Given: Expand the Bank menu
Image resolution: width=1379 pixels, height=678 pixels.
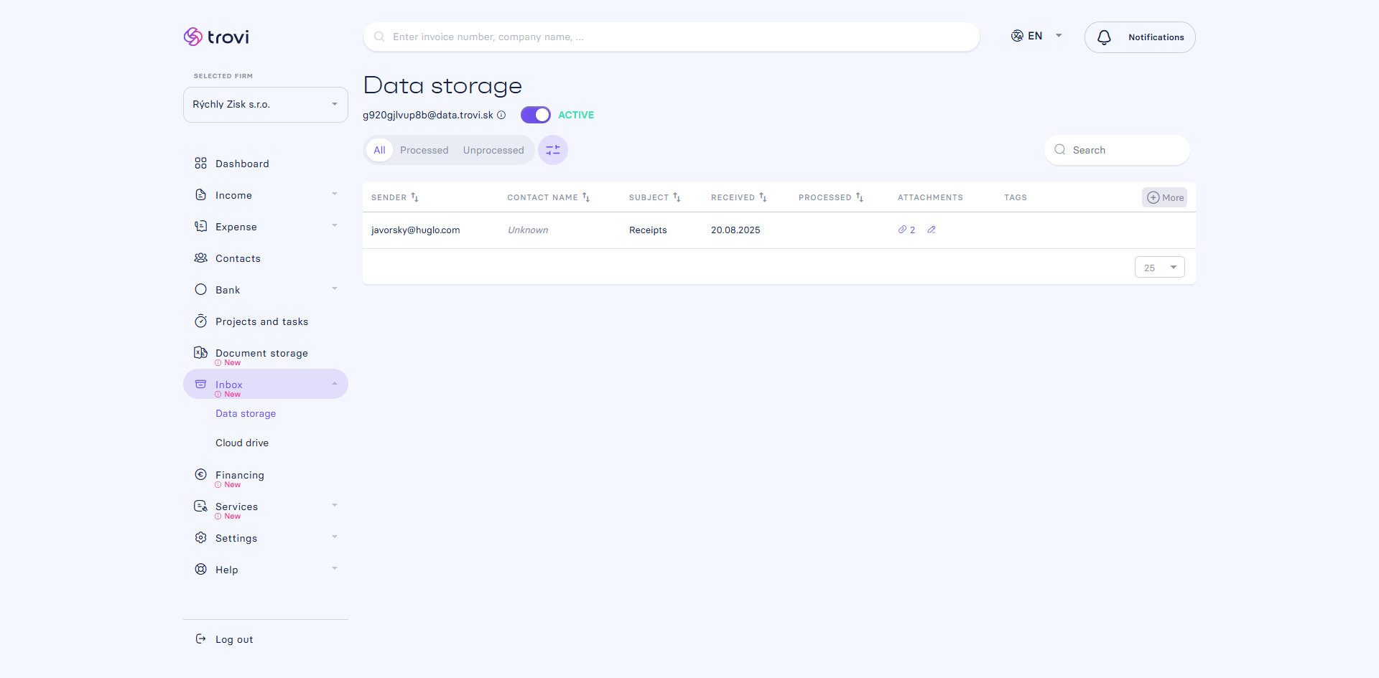Looking at the screenshot, I should click(335, 289).
